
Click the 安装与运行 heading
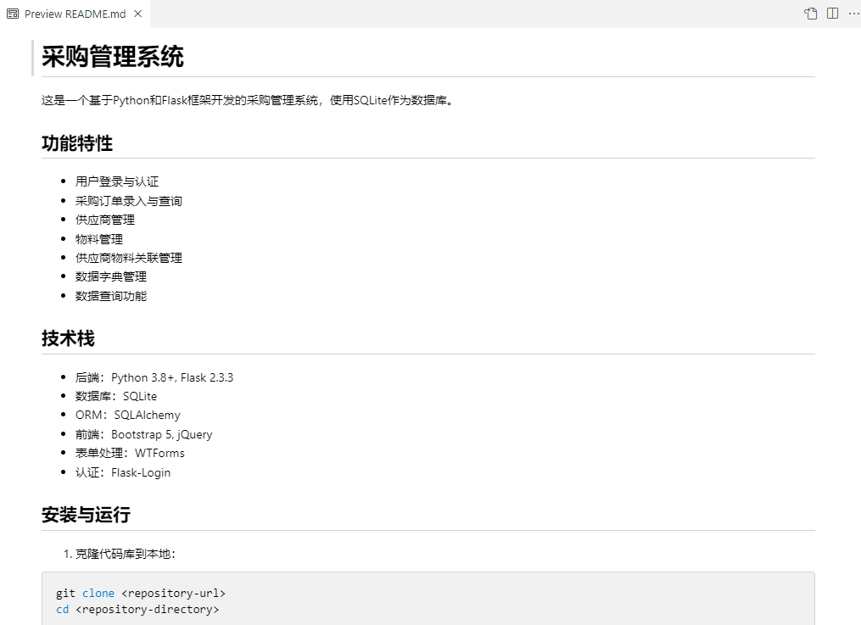87,515
